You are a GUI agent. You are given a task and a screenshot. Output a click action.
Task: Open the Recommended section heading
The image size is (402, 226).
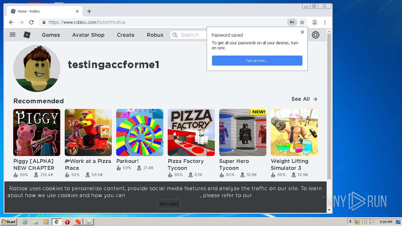tap(38, 101)
